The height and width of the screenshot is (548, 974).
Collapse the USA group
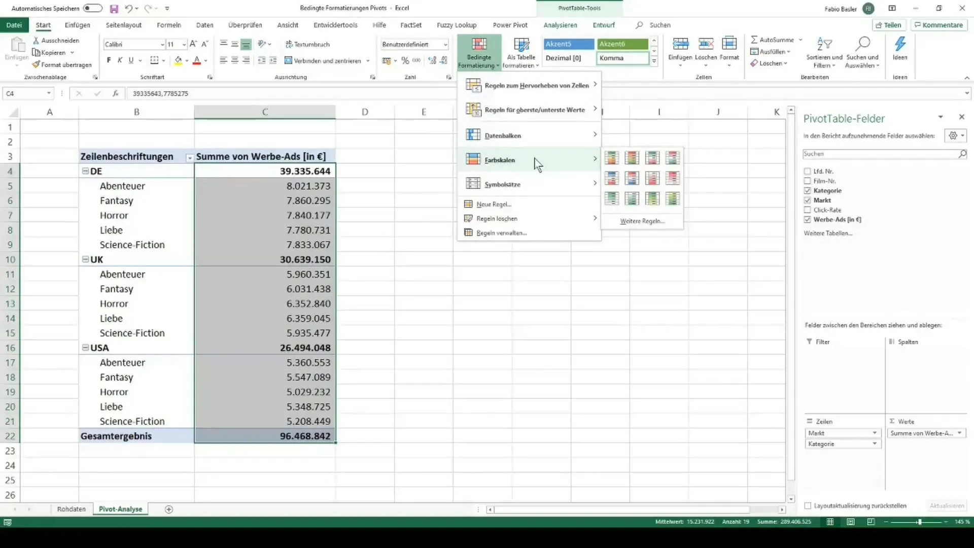coord(86,348)
